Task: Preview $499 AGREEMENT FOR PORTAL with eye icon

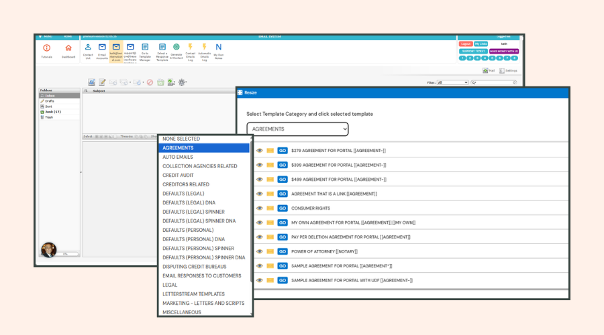Action: [260, 180]
